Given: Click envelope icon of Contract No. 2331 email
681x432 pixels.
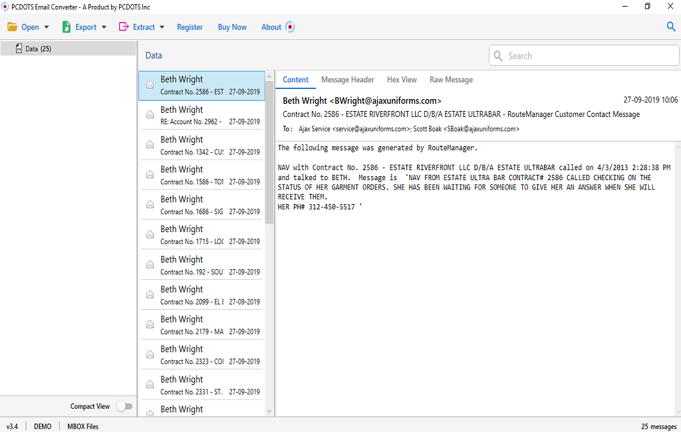Looking at the screenshot, I should [150, 384].
